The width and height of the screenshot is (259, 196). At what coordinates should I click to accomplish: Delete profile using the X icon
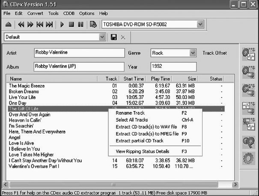(123, 37)
